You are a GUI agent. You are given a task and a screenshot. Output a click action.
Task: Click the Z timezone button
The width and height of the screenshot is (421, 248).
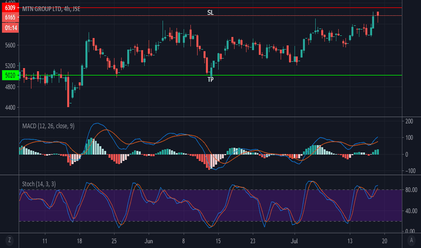coord(9,240)
